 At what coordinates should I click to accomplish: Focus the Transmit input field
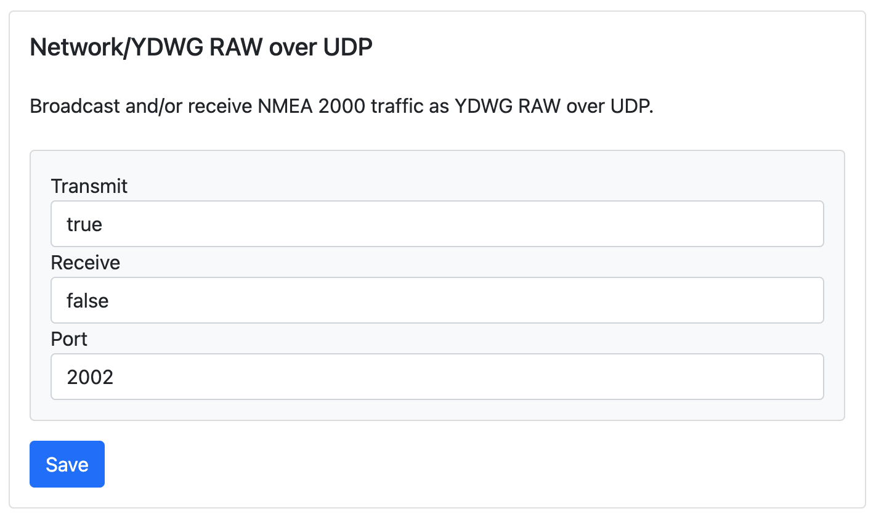(x=437, y=224)
